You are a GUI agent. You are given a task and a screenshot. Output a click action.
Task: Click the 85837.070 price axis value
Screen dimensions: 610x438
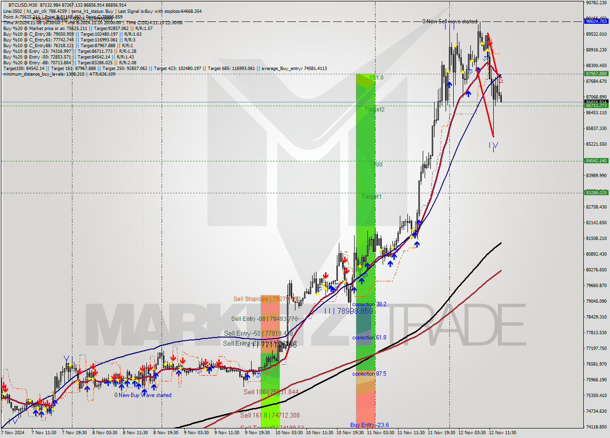pos(596,129)
